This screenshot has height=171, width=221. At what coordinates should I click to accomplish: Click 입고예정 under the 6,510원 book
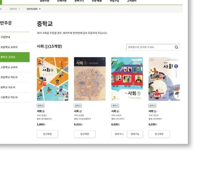point(84,134)
